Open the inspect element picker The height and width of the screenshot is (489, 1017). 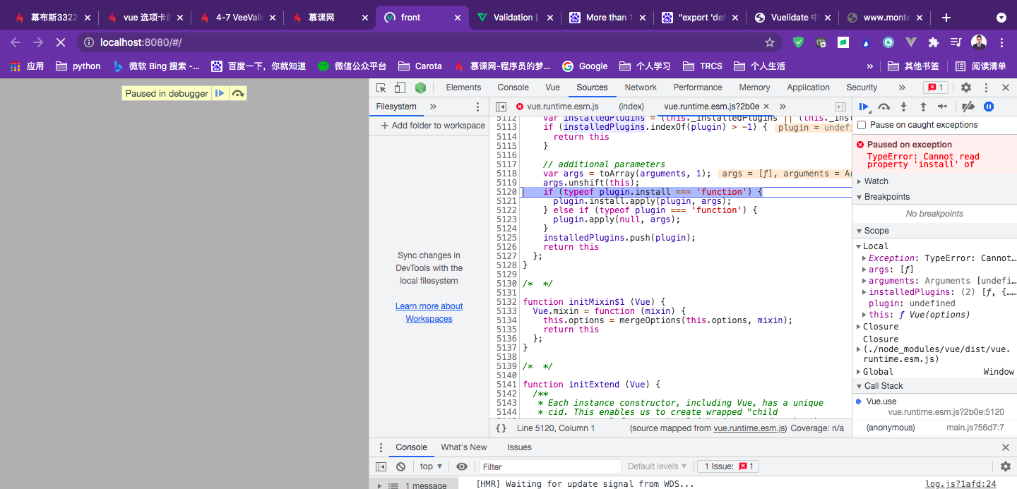[x=381, y=87]
